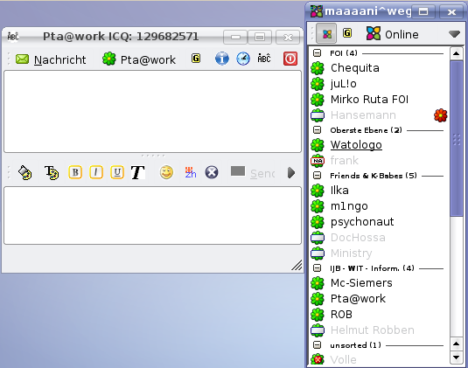Toggle bold formatting
This screenshot has height=368, width=468.
[75, 172]
